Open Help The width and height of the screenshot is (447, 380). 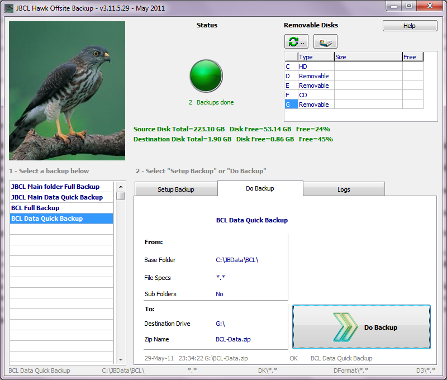tap(410, 25)
